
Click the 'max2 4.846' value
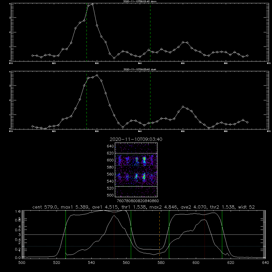163,207
